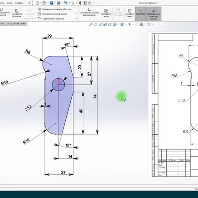Click the Print icon

[x=58, y=3]
